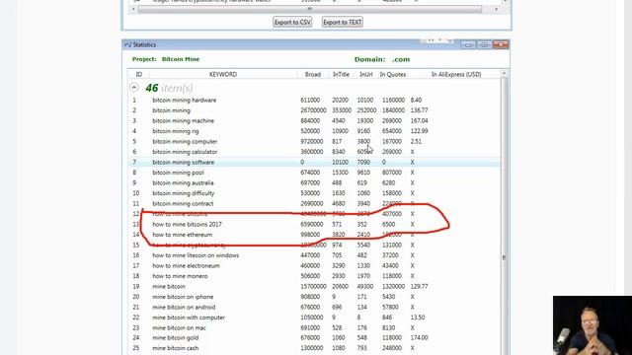Select the highlighted 'bitcoin mining software' row

pos(314,162)
